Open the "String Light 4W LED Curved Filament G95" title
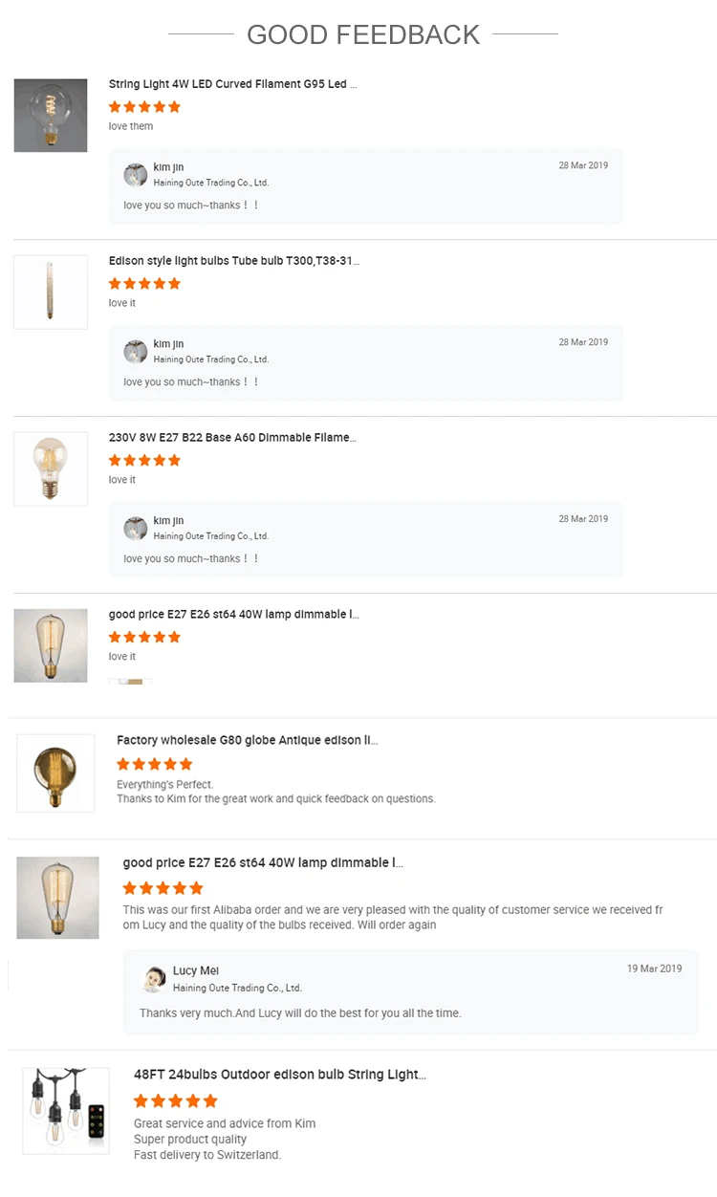Viewport: 717px width, 1197px height. point(232,84)
